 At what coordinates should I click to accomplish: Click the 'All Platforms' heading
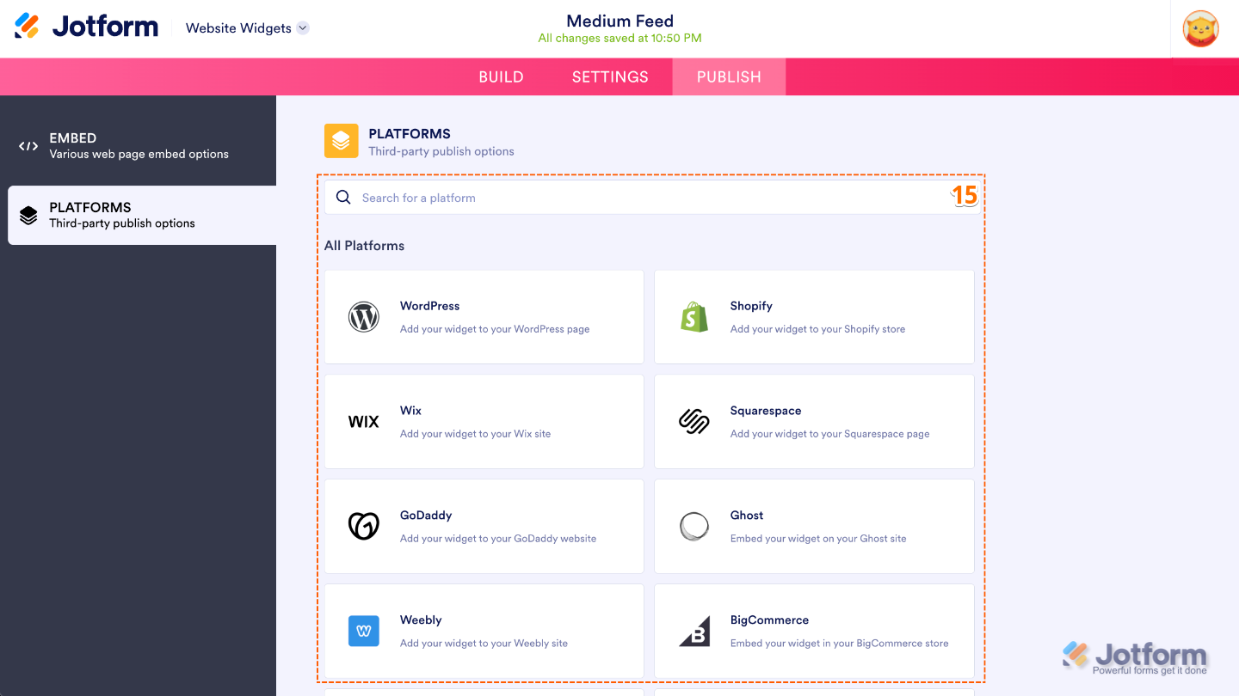point(364,246)
